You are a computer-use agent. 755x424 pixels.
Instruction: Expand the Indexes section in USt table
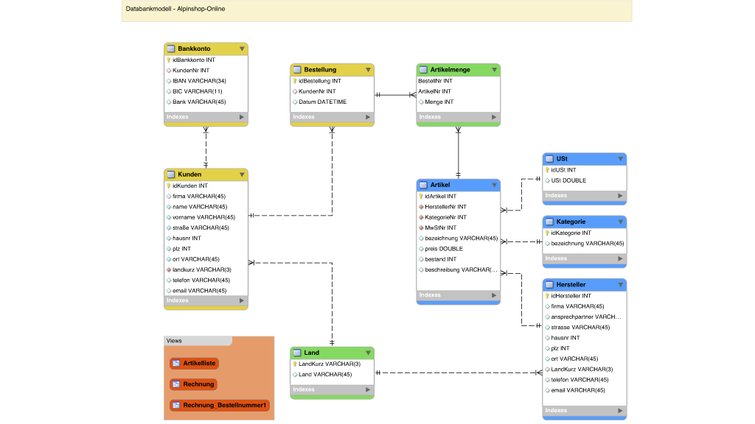coord(620,196)
